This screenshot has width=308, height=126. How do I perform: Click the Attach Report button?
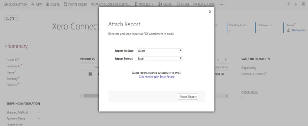(188, 97)
